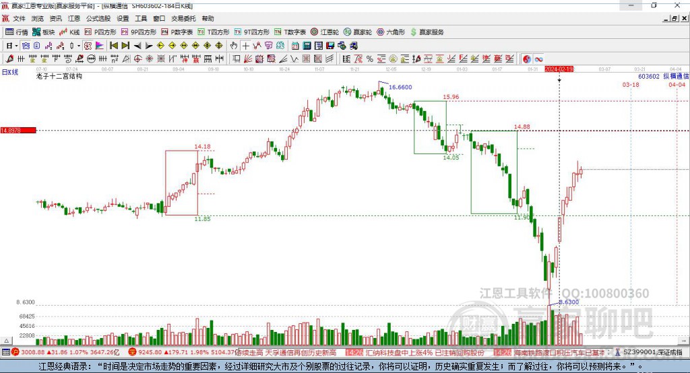Click the blue 8.6300 low price label
This screenshot has width=690, height=373.
point(569,302)
